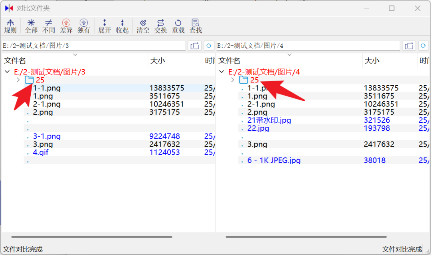Screen dimensions: 431x255
Task: Sort right panel by 大小 column
Action: [372, 61]
